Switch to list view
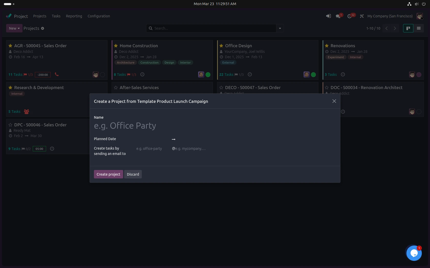 419,28
